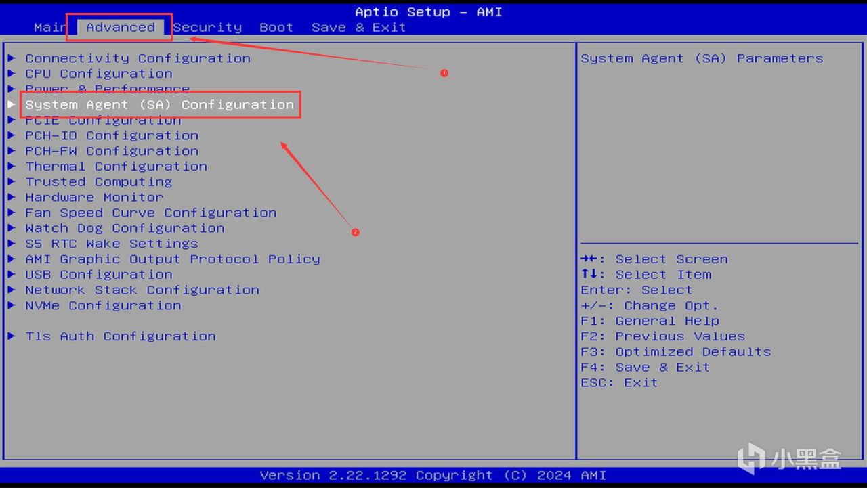Open Watch Dog Configuration submenu
This screenshot has height=488, width=867.
[x=125, y=228]
